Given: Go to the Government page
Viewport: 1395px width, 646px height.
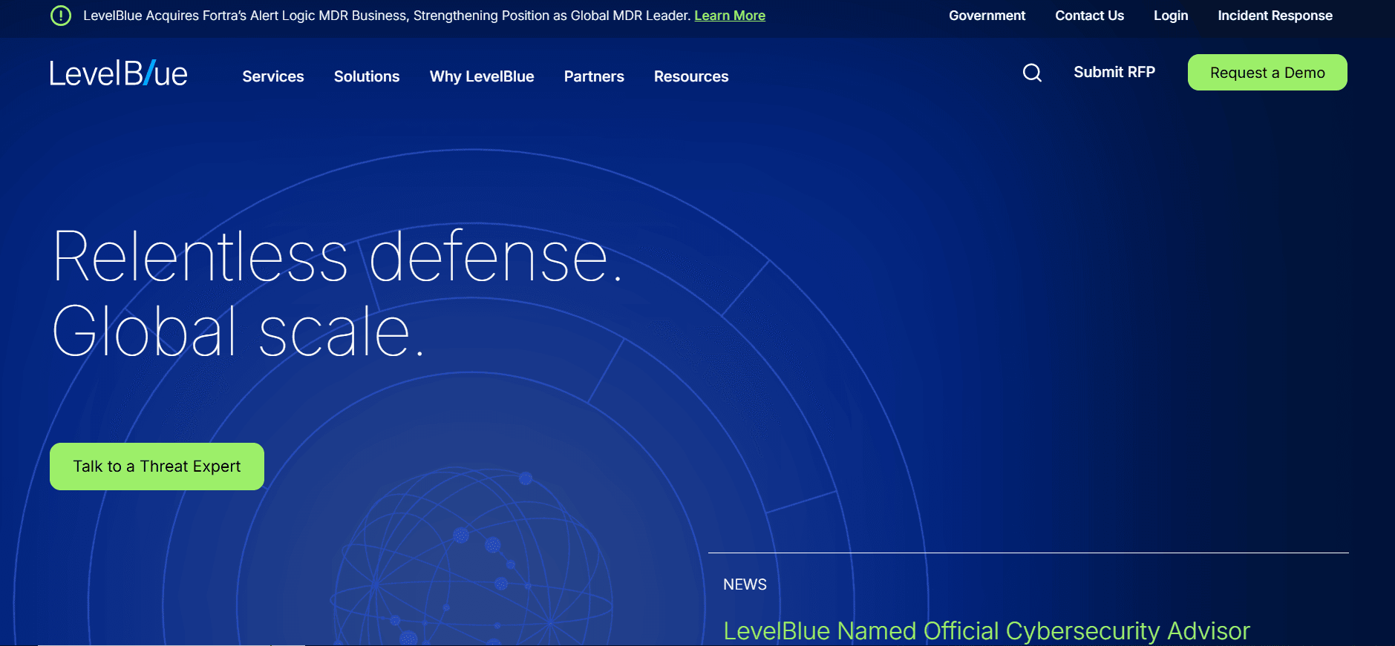Looking at the screenshot, I should 987,16.
